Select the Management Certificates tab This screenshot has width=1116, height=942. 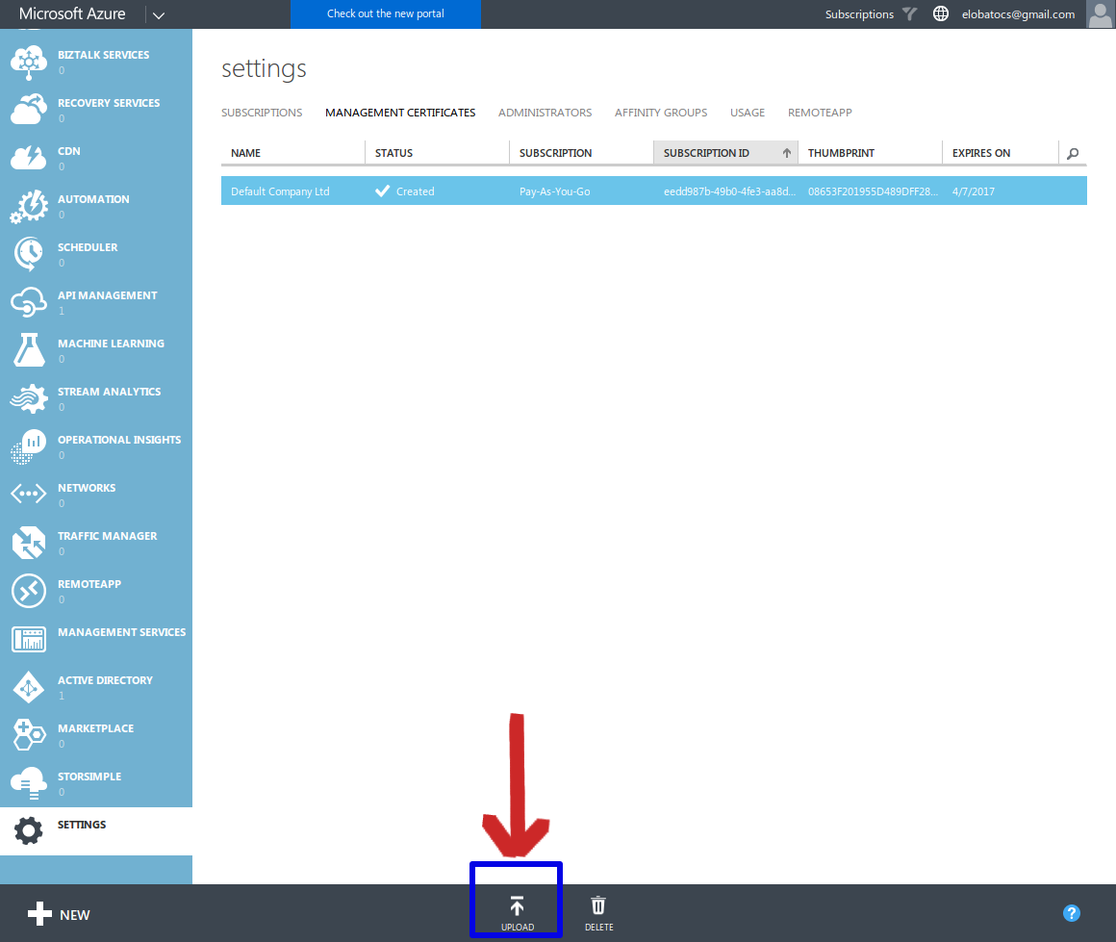[400, 113]
